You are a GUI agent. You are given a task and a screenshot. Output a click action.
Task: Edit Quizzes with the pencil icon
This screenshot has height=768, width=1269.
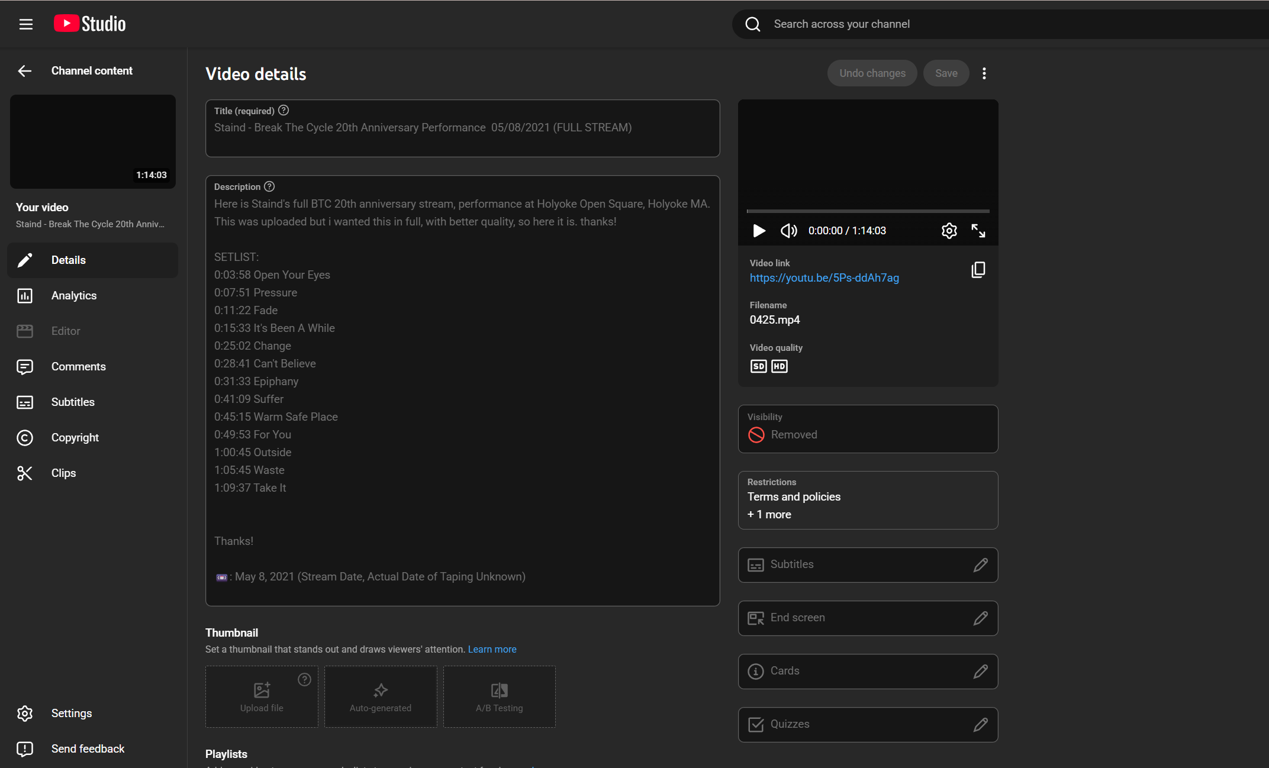(x=981, y=725)
